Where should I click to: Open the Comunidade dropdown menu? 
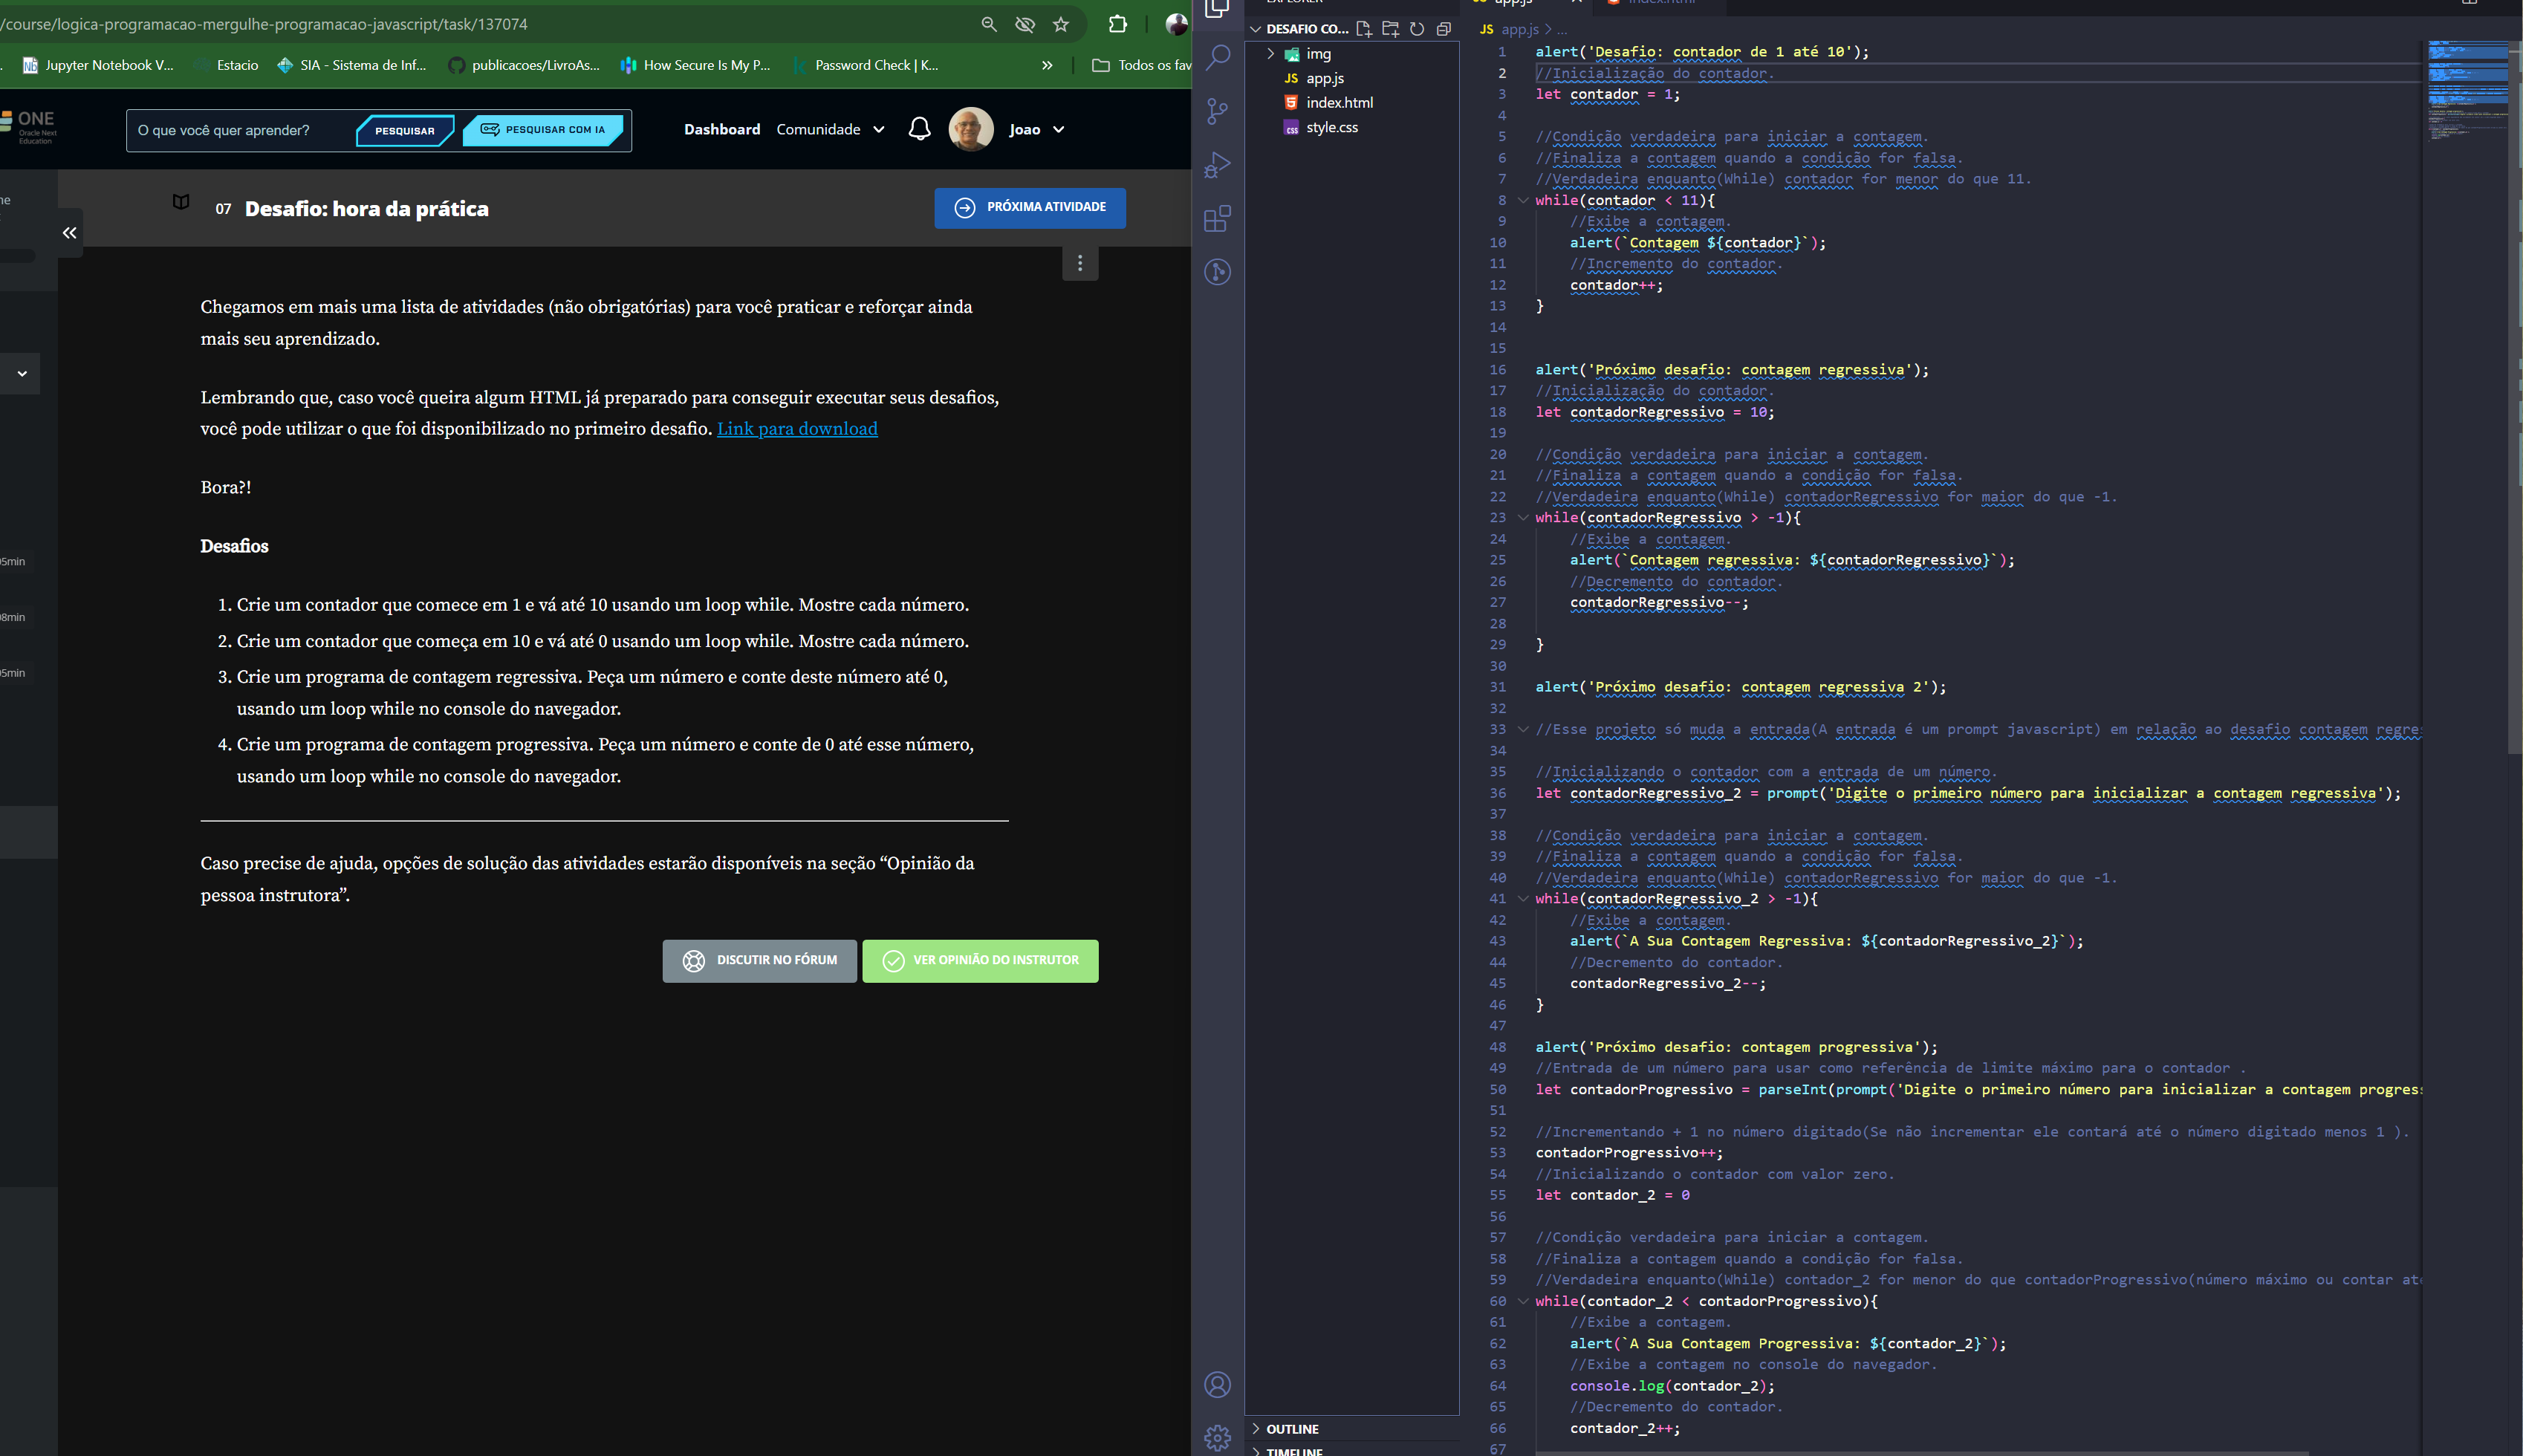pyautogui.click(x=830, y=129)
